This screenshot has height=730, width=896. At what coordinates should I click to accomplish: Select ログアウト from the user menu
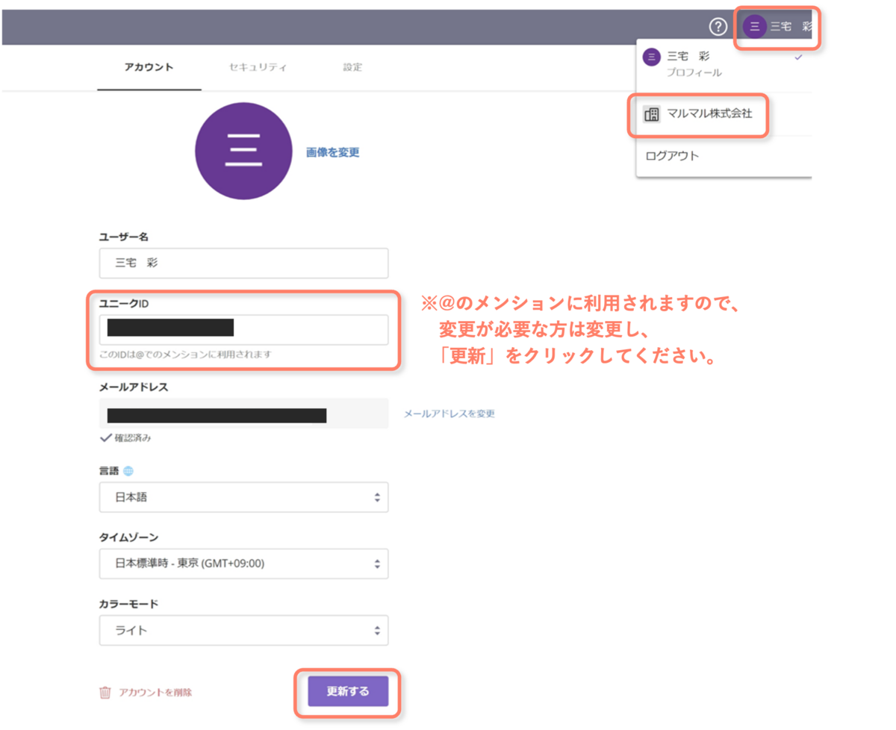point(672,156)
